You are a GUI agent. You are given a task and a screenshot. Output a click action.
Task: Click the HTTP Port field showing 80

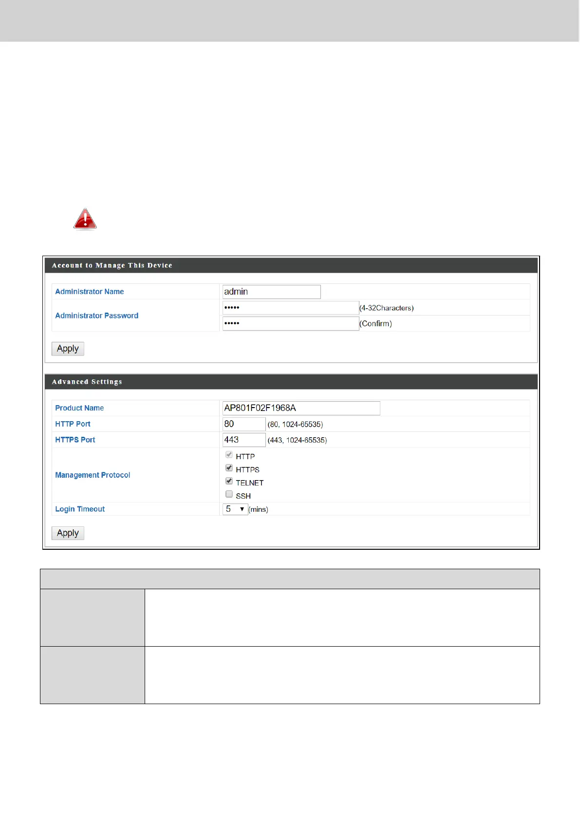click(244, 424)
